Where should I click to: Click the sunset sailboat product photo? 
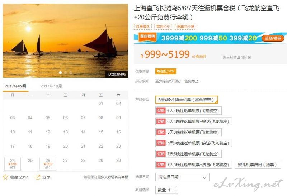click(66, 40)
